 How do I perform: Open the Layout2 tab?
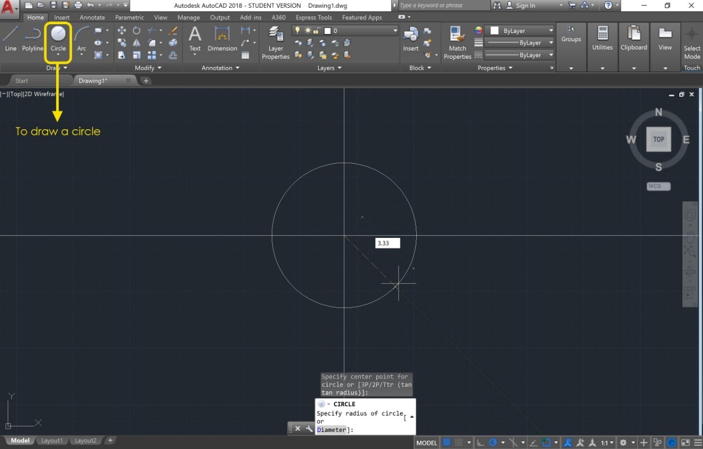pos(85,441)
